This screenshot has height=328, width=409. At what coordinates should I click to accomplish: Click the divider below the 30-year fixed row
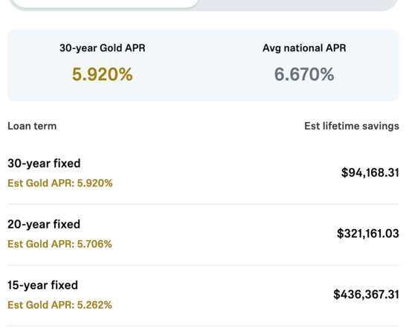click(204, 204)
